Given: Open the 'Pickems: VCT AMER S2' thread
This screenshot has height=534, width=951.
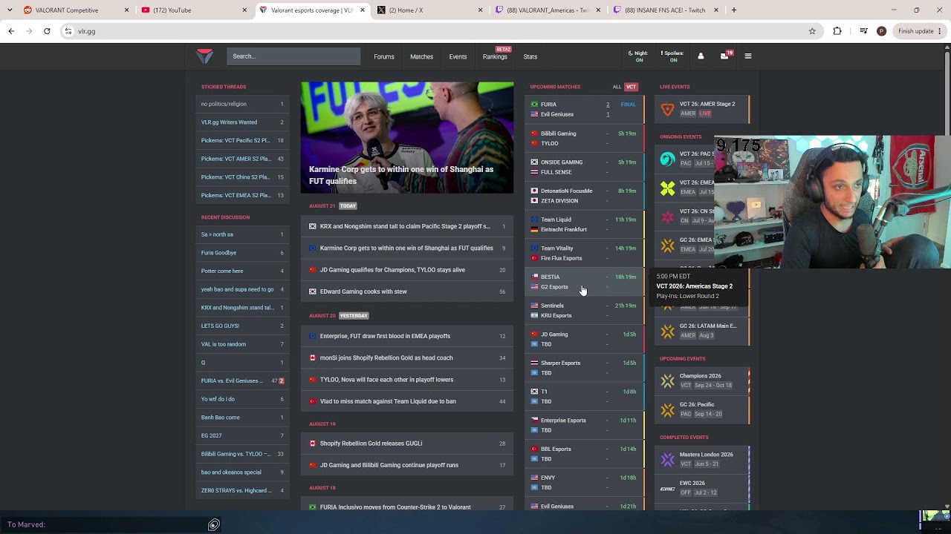Looking at the screenshot, I should click(x=242, y=159).
